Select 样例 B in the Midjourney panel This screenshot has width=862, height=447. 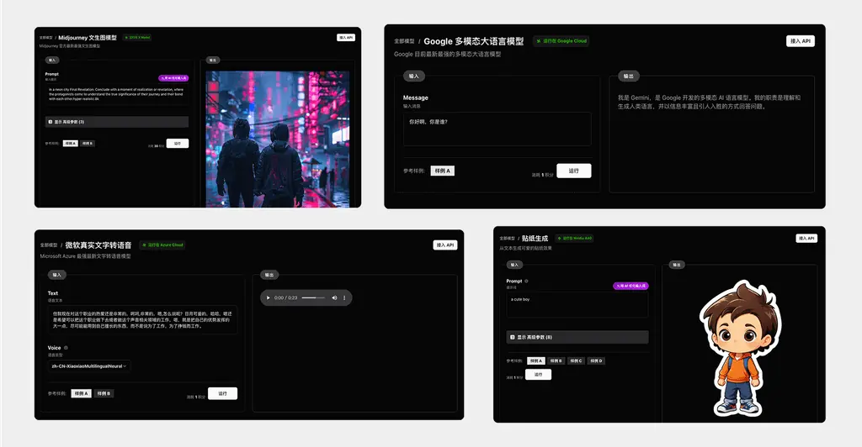point(88,143)
